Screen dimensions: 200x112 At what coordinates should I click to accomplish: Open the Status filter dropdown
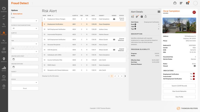(x=25, y=82)
